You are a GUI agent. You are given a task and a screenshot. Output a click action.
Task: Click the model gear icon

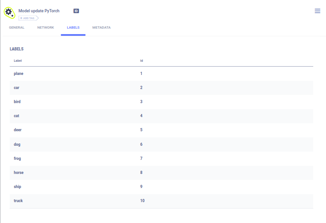[9, 12]
